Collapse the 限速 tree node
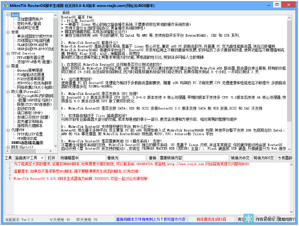Viewport: 299px width, 226px height. pyautogui.click(x=8, y=66)
